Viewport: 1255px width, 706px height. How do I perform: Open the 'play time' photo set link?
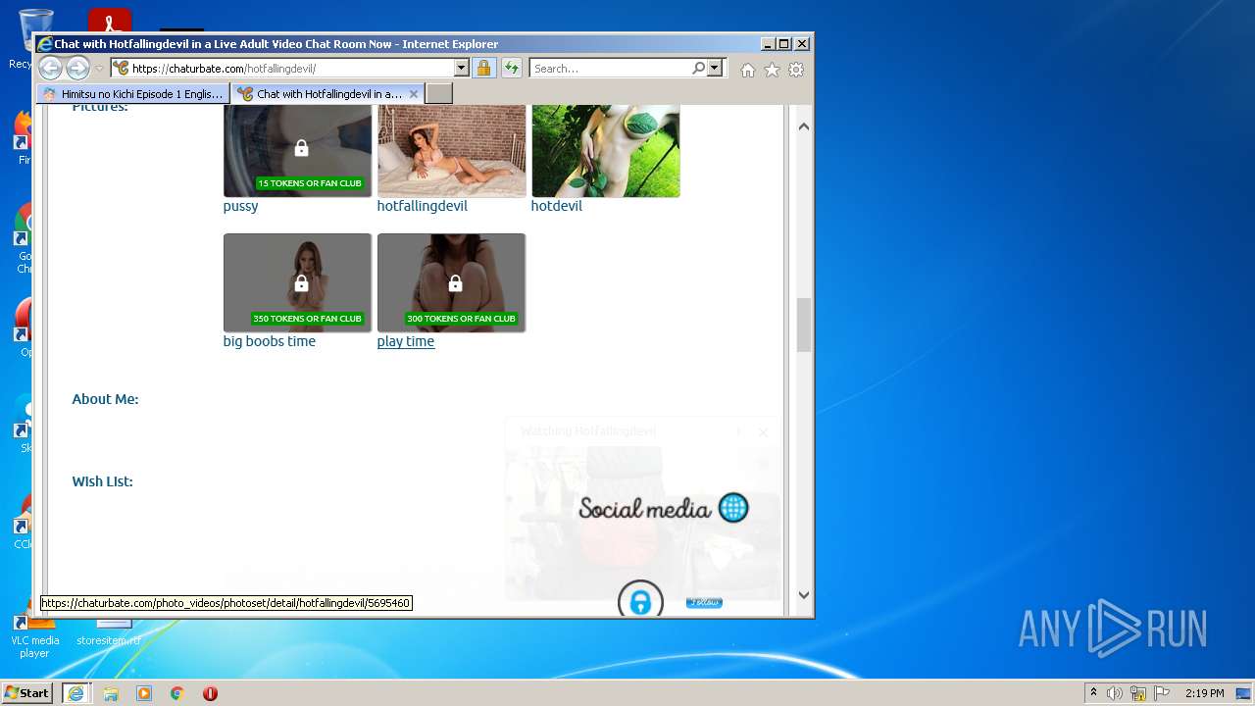coord(405,341)
